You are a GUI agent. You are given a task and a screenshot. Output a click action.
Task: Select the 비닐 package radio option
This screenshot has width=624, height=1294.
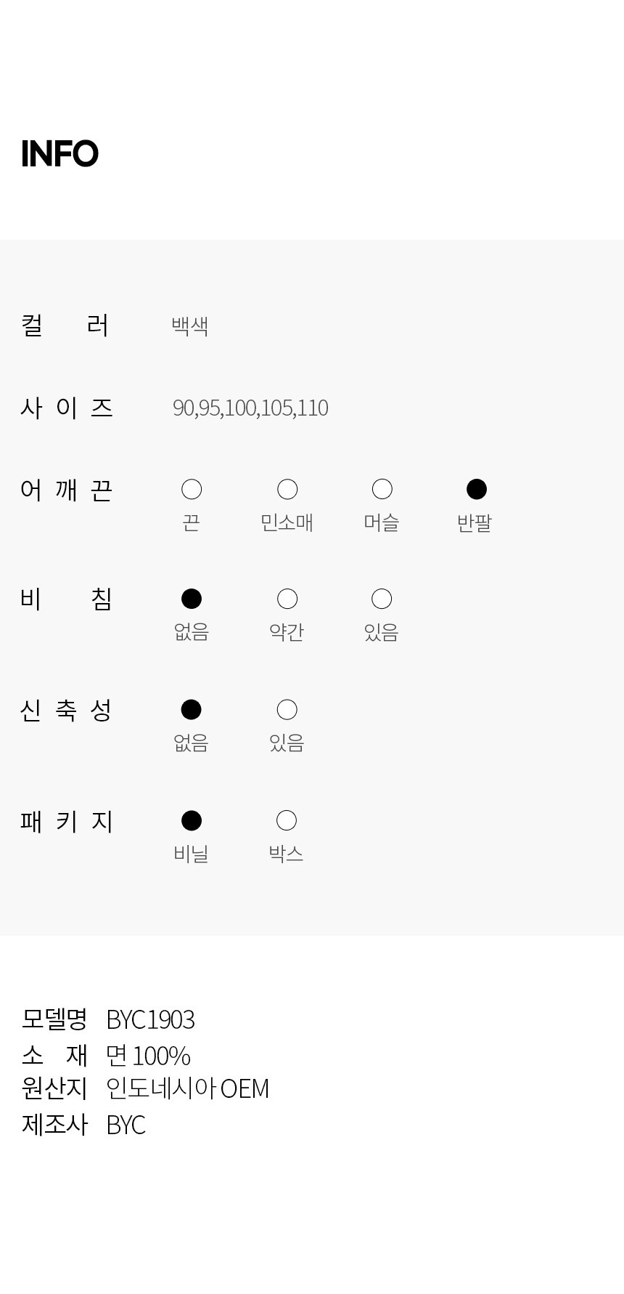tap(192, 820)
